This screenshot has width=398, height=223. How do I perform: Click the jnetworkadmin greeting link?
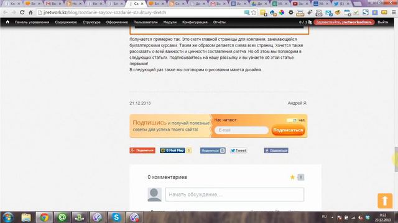click(344, 22)
